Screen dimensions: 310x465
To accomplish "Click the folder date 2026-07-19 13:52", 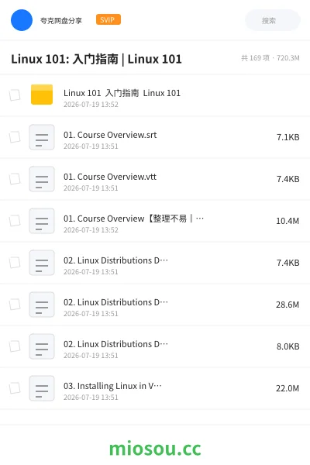I will pos(91,105).
